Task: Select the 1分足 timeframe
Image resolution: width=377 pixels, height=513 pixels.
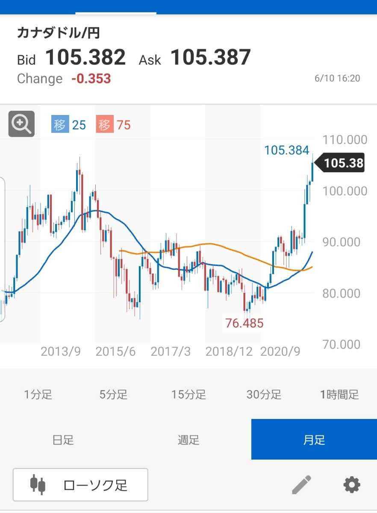Action: tap(38, 394)
